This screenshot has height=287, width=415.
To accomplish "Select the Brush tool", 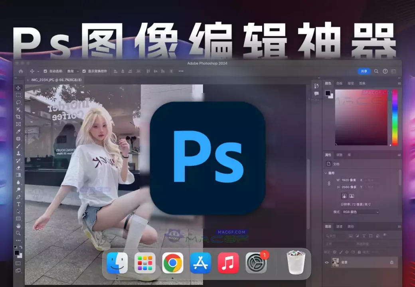I will [x=18, y=146].
